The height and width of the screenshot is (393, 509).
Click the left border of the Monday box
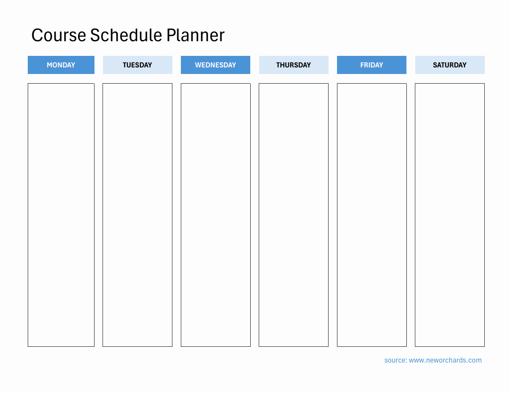(x=28, y=215)
